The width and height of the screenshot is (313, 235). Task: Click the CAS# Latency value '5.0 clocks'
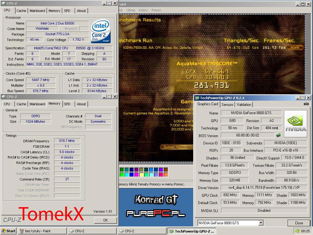click(67, 152)
